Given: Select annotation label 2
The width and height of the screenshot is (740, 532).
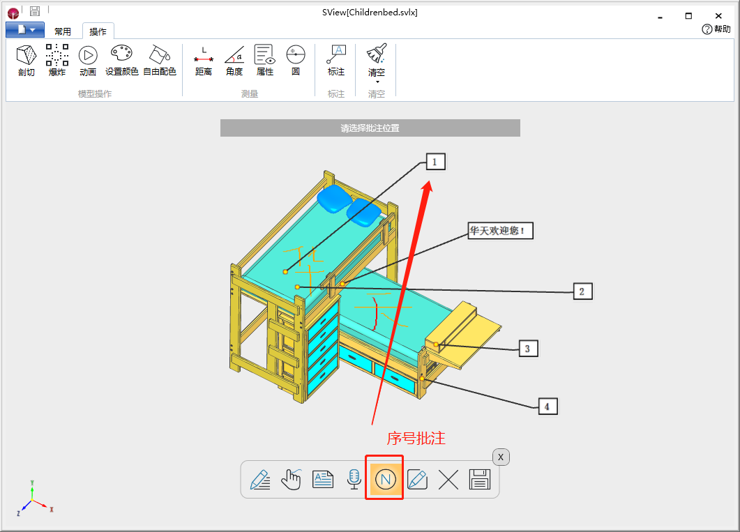Looking at the screenshot, I should (x=582, y=291).
